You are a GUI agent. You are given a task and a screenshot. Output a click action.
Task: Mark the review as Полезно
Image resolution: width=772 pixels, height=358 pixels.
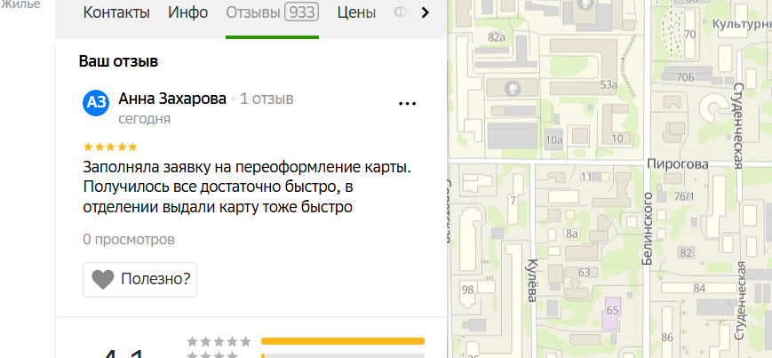point(139,279)
